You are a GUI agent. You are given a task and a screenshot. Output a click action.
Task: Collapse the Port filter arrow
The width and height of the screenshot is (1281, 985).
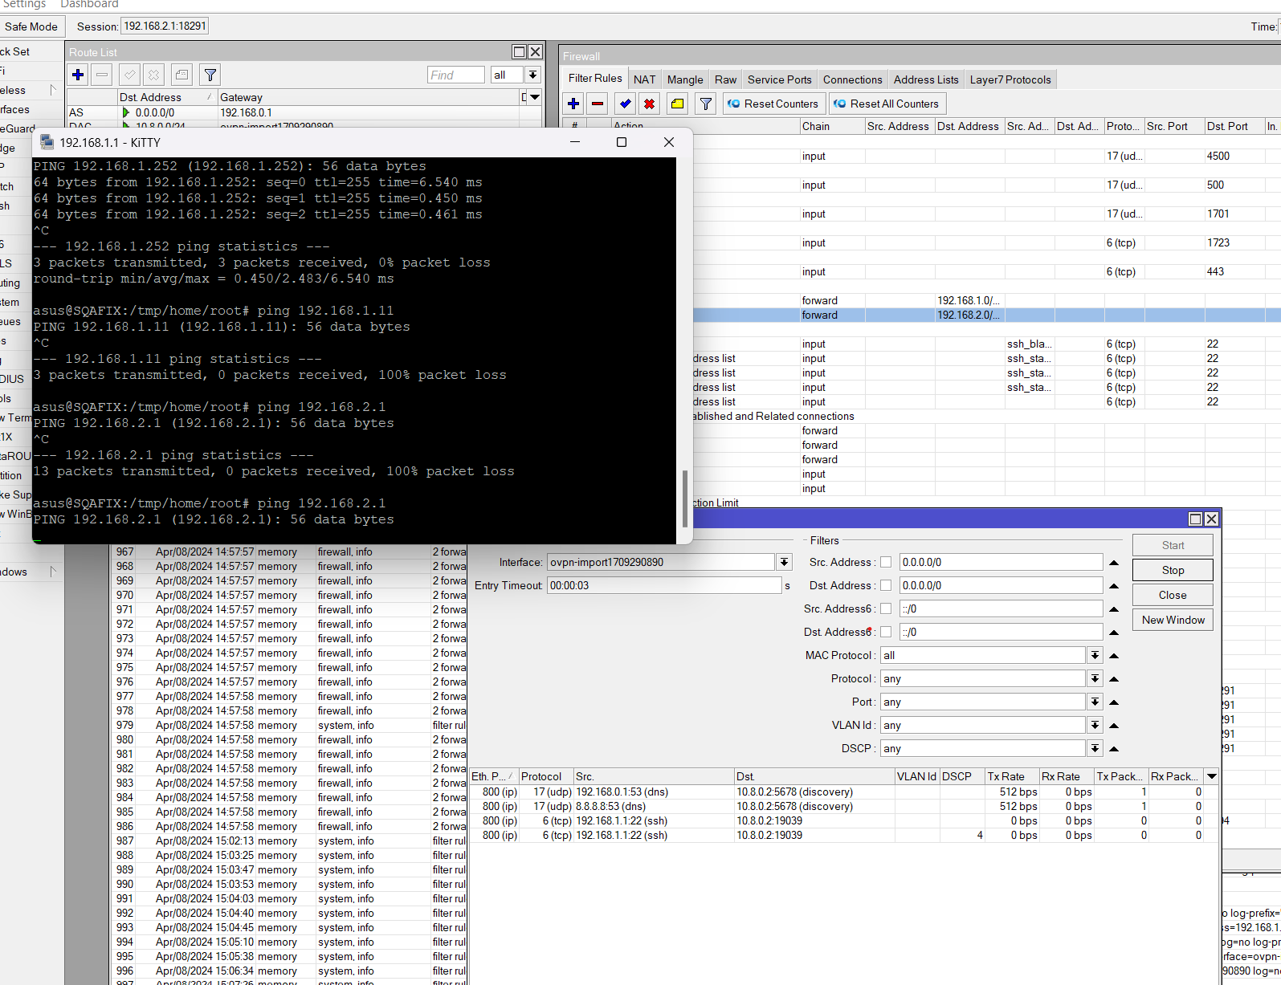(x=1114, y=702)
